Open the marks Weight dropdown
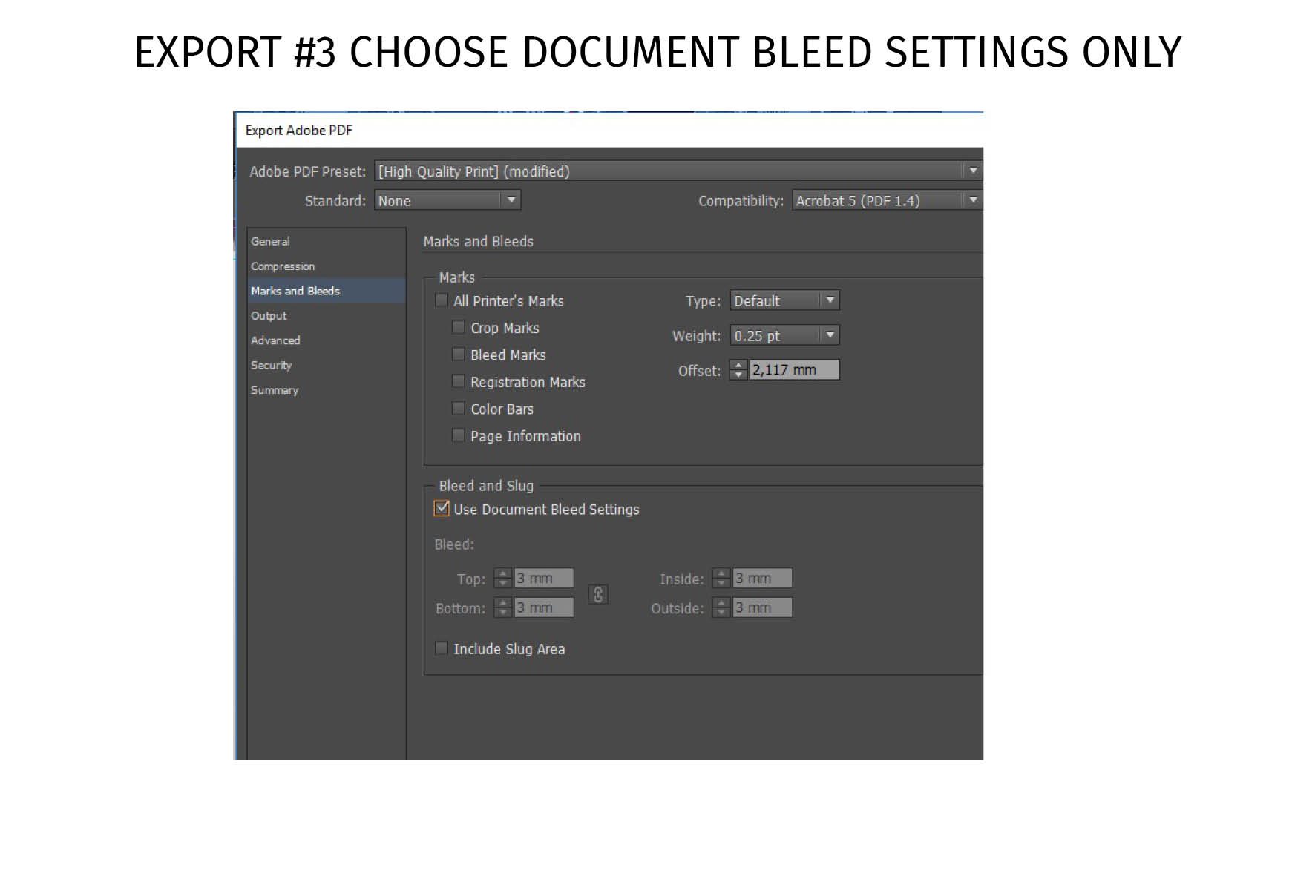 click(785, 335)
